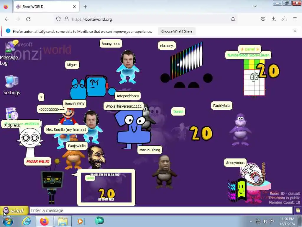Click the WhoisThisPerson11111 name tag
Screen dimensions: 302x227
124,106
